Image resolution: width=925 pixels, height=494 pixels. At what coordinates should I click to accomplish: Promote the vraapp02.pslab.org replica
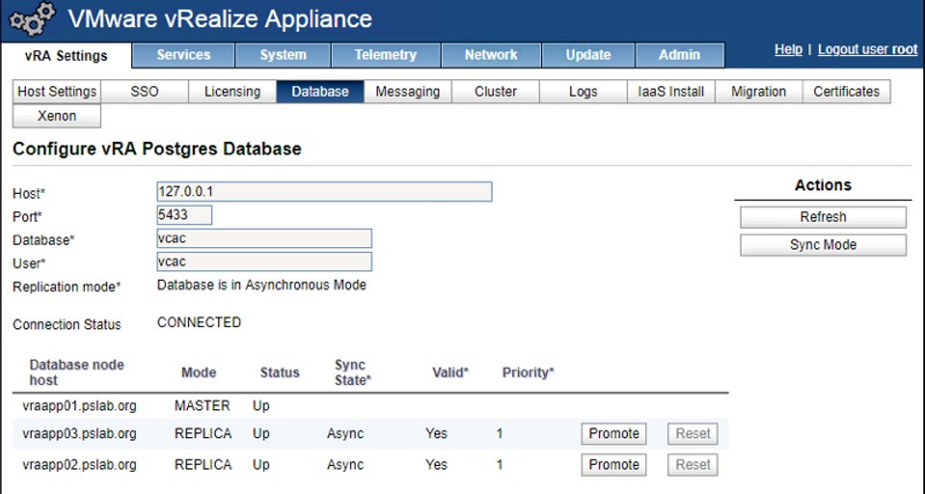[613, 465]
